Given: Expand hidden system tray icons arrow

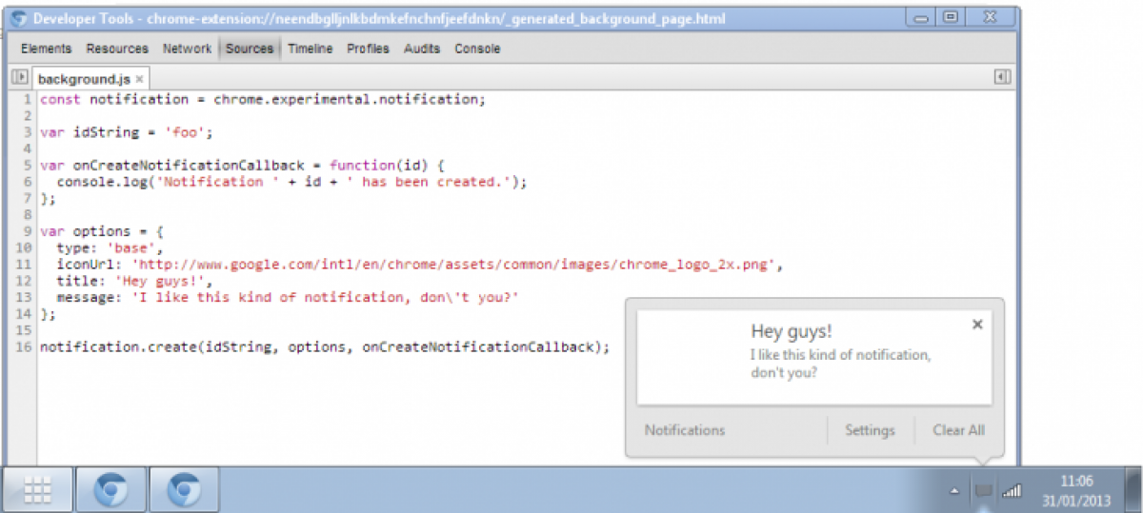Looking at the screenshot, I should coord(954,491).
